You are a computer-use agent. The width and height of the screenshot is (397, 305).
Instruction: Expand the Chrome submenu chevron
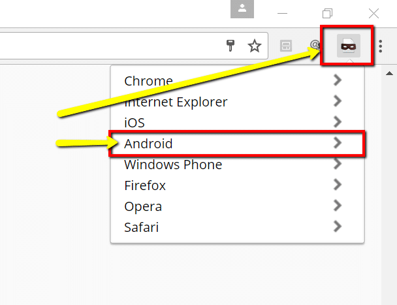pyautogui.click(x=338, y=80)
